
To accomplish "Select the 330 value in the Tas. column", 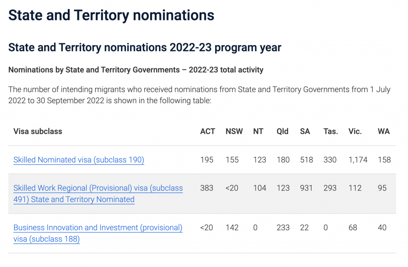I will (330, 160).
